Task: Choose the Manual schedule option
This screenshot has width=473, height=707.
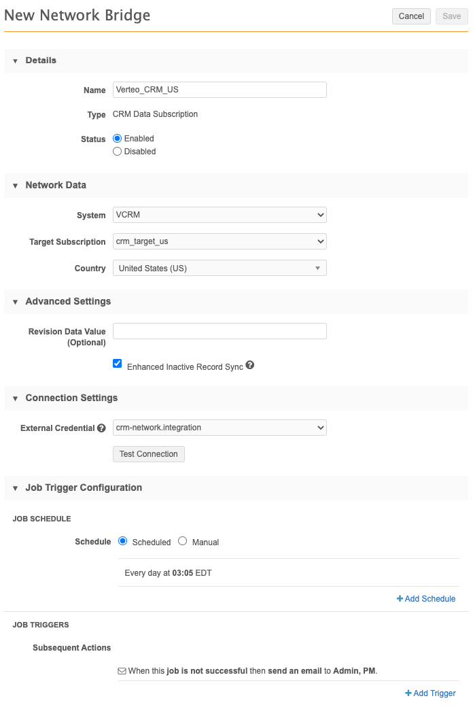Action: coord(182,541)
